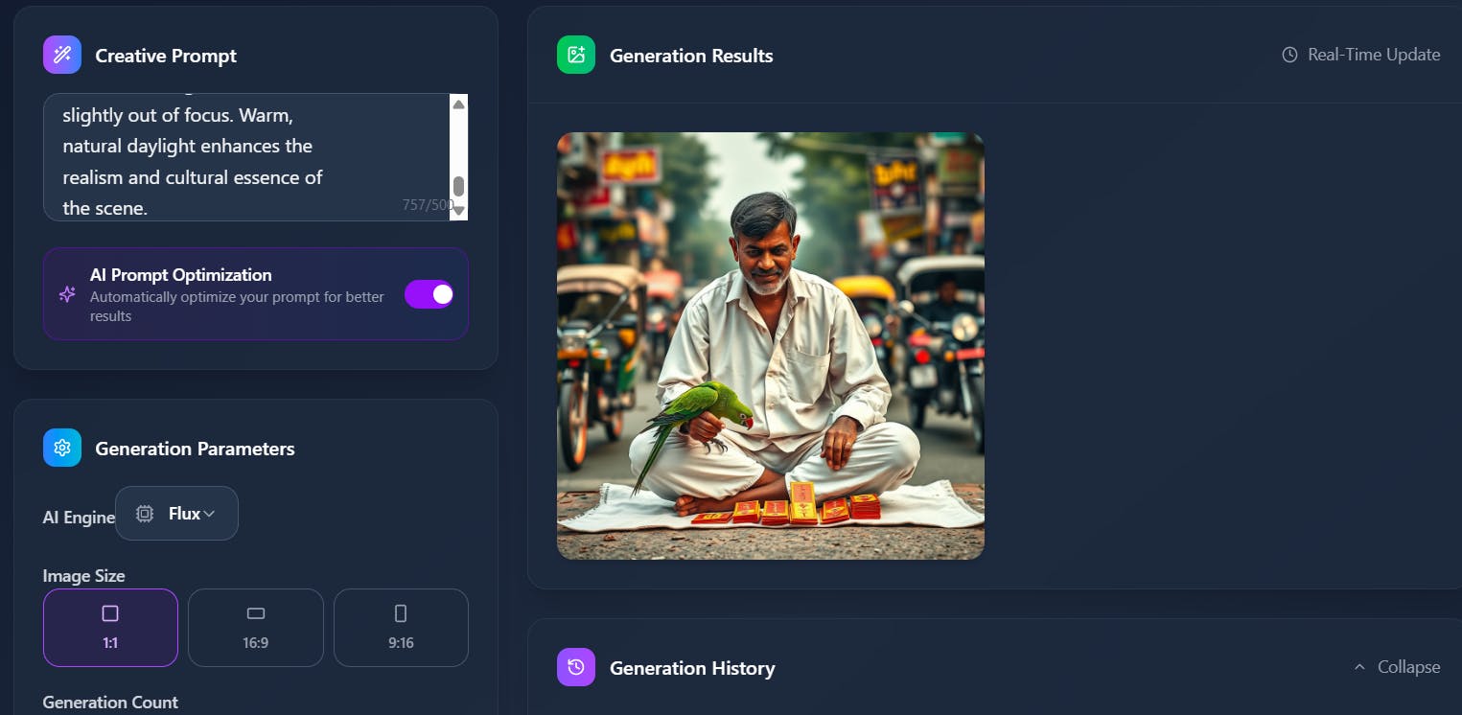Click the Generation History clock icon
This screenshot has height=715, width=1462.
coord(576,667)
